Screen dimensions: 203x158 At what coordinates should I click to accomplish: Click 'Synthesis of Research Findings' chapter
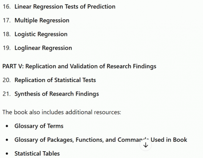click(57, 94)
